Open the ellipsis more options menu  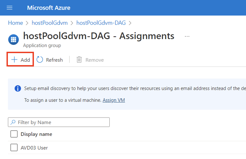(187, 36)
